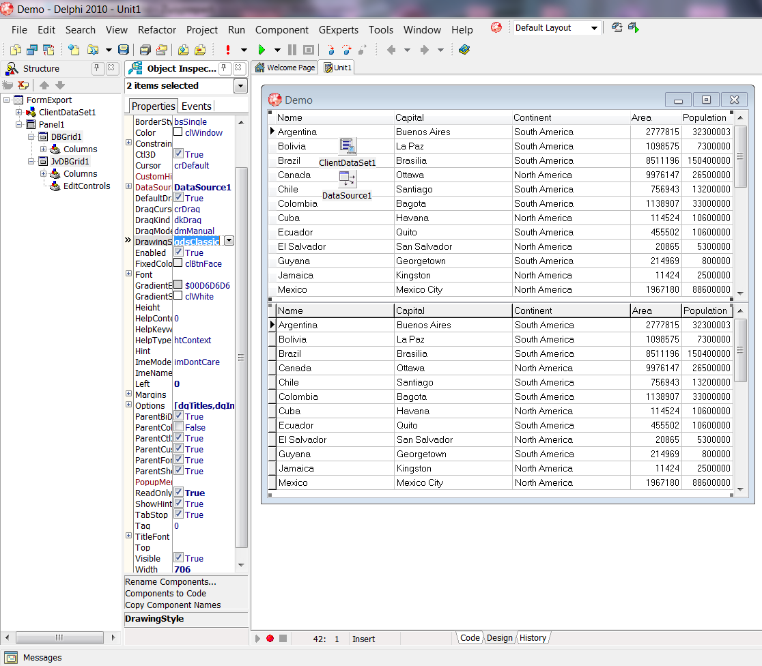
Task: Click the GradientEndColor gray swatch
Action: pos(178,285)
